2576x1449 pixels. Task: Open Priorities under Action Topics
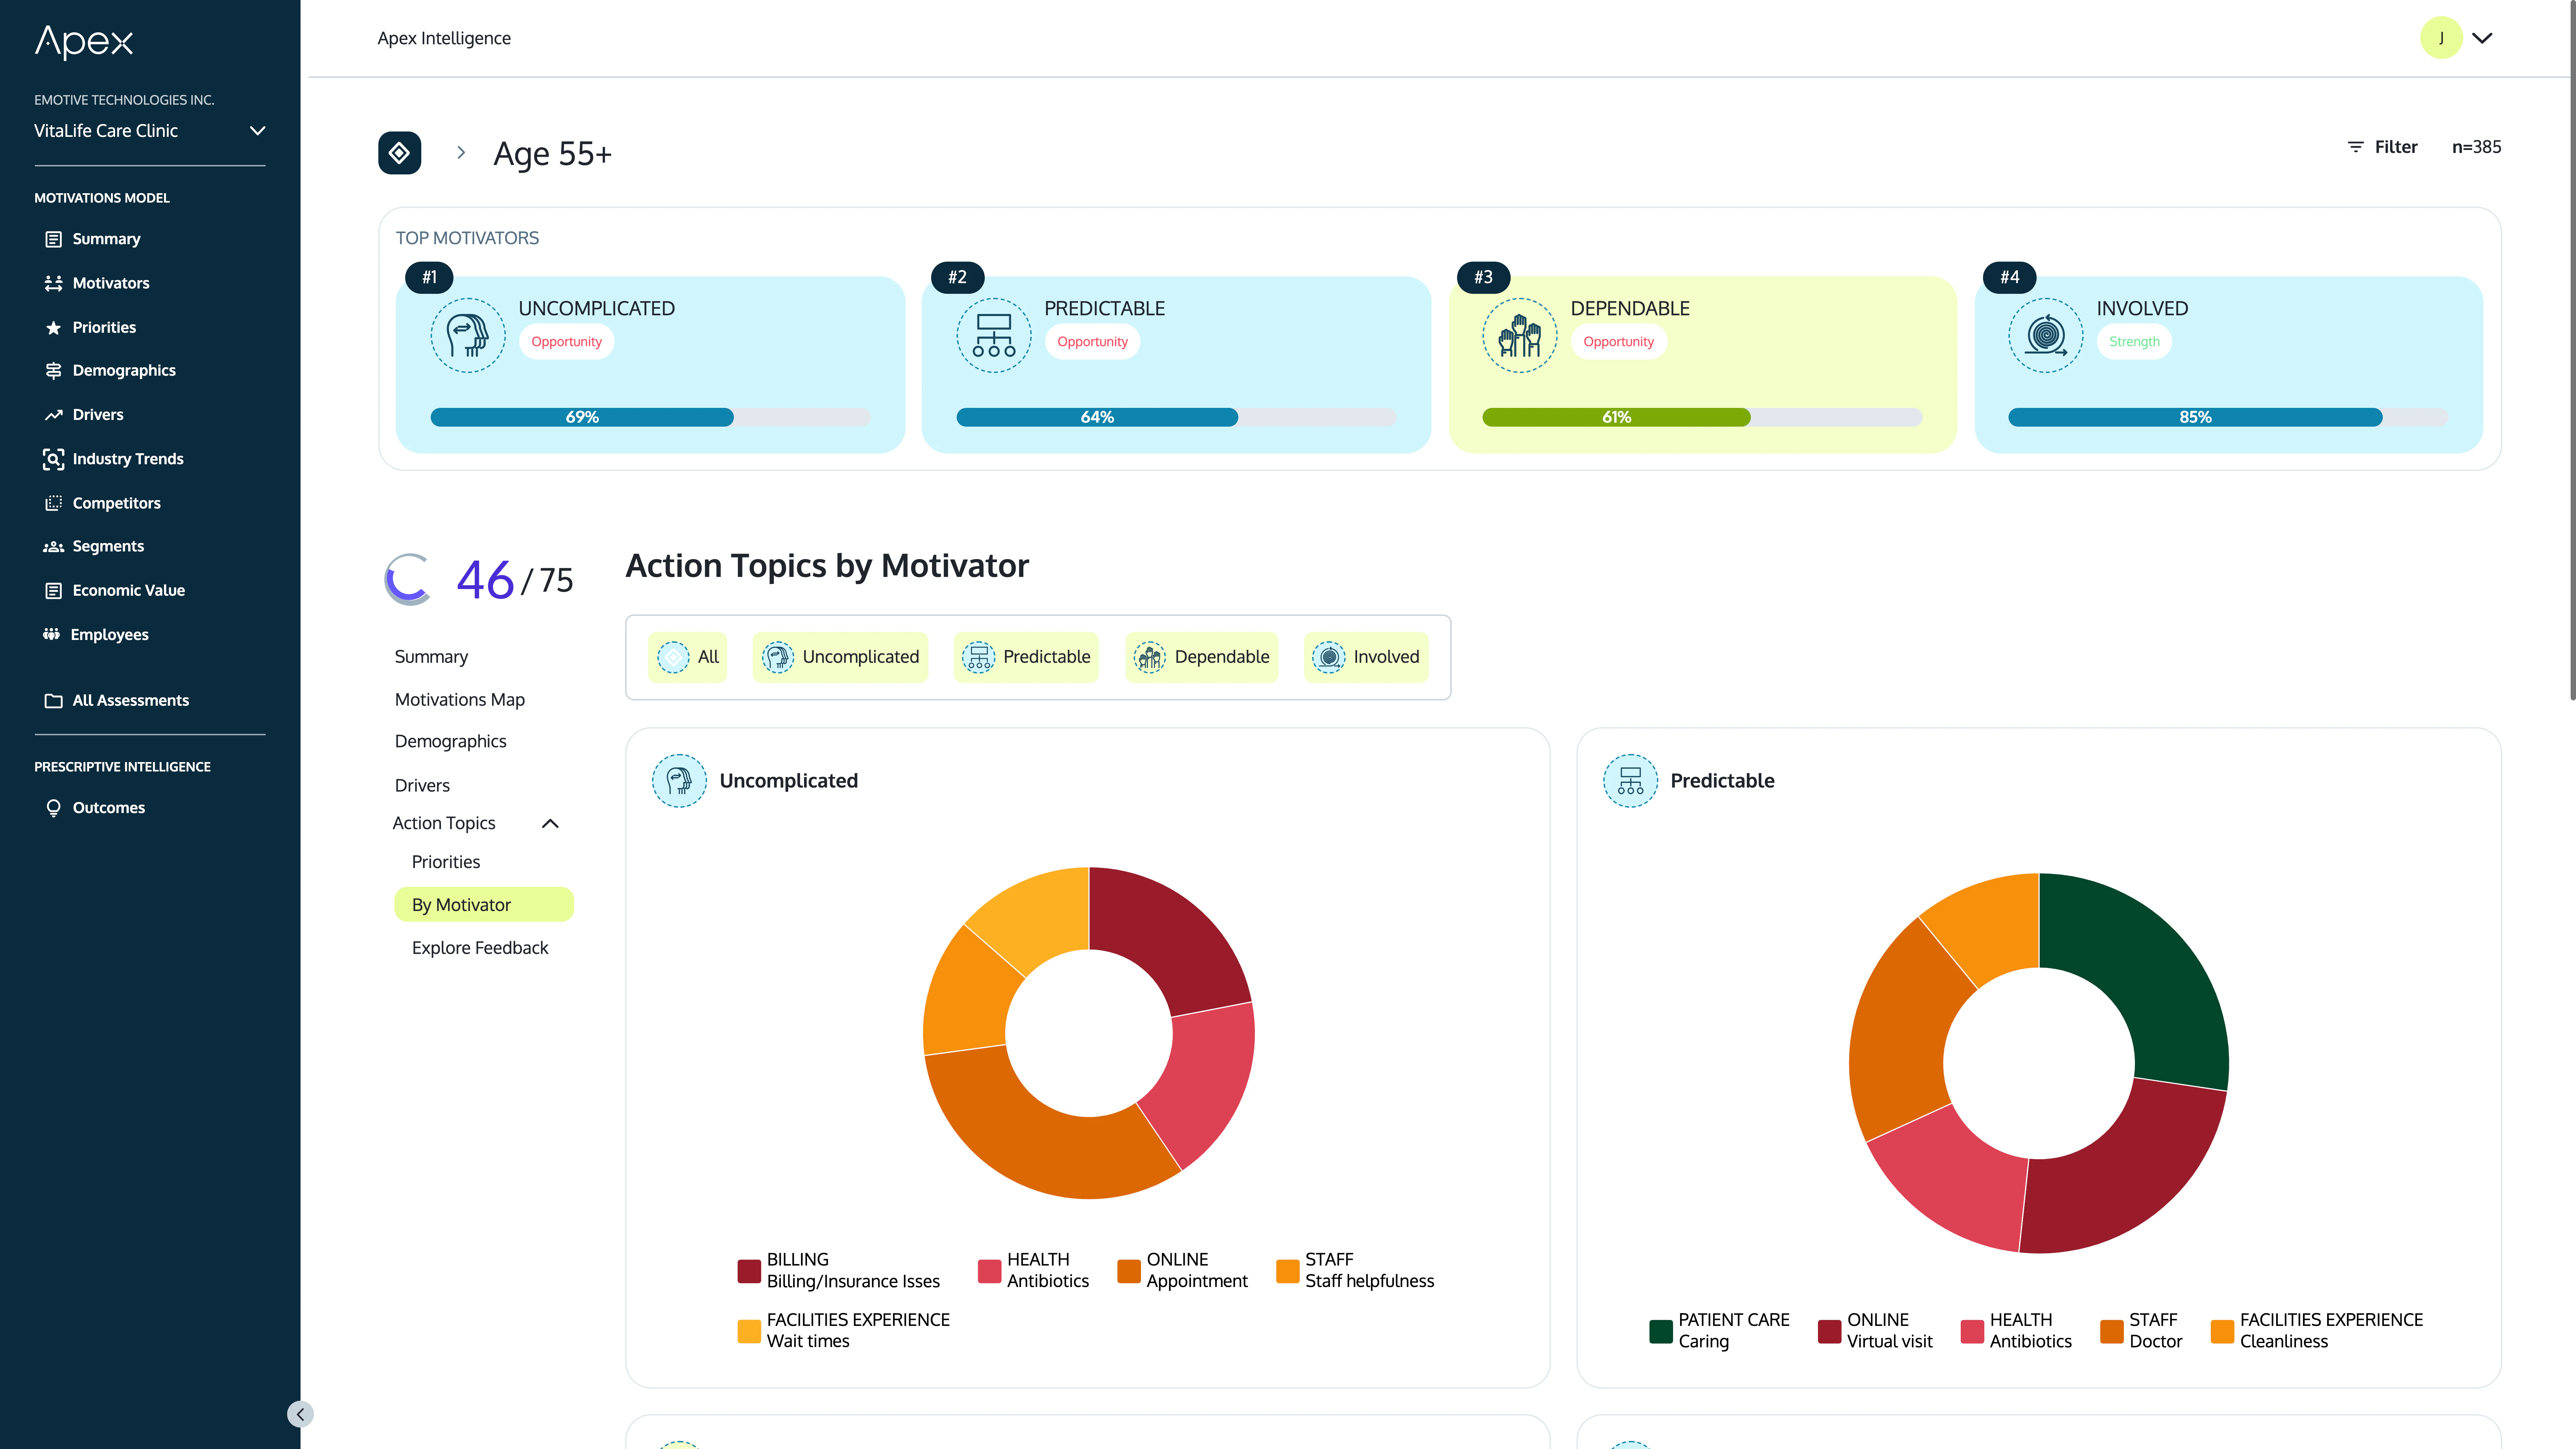click(x=446, y=862)
